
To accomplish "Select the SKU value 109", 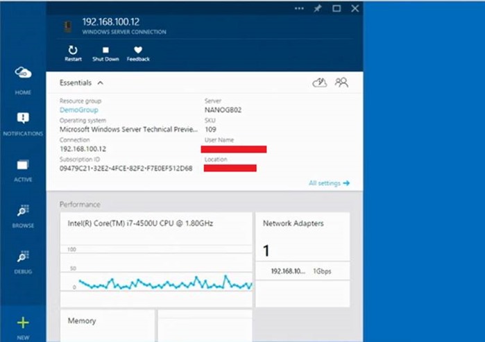I will pos(210,129).
